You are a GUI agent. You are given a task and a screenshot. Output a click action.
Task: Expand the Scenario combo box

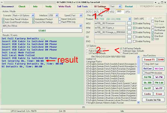tap(33, 15)
